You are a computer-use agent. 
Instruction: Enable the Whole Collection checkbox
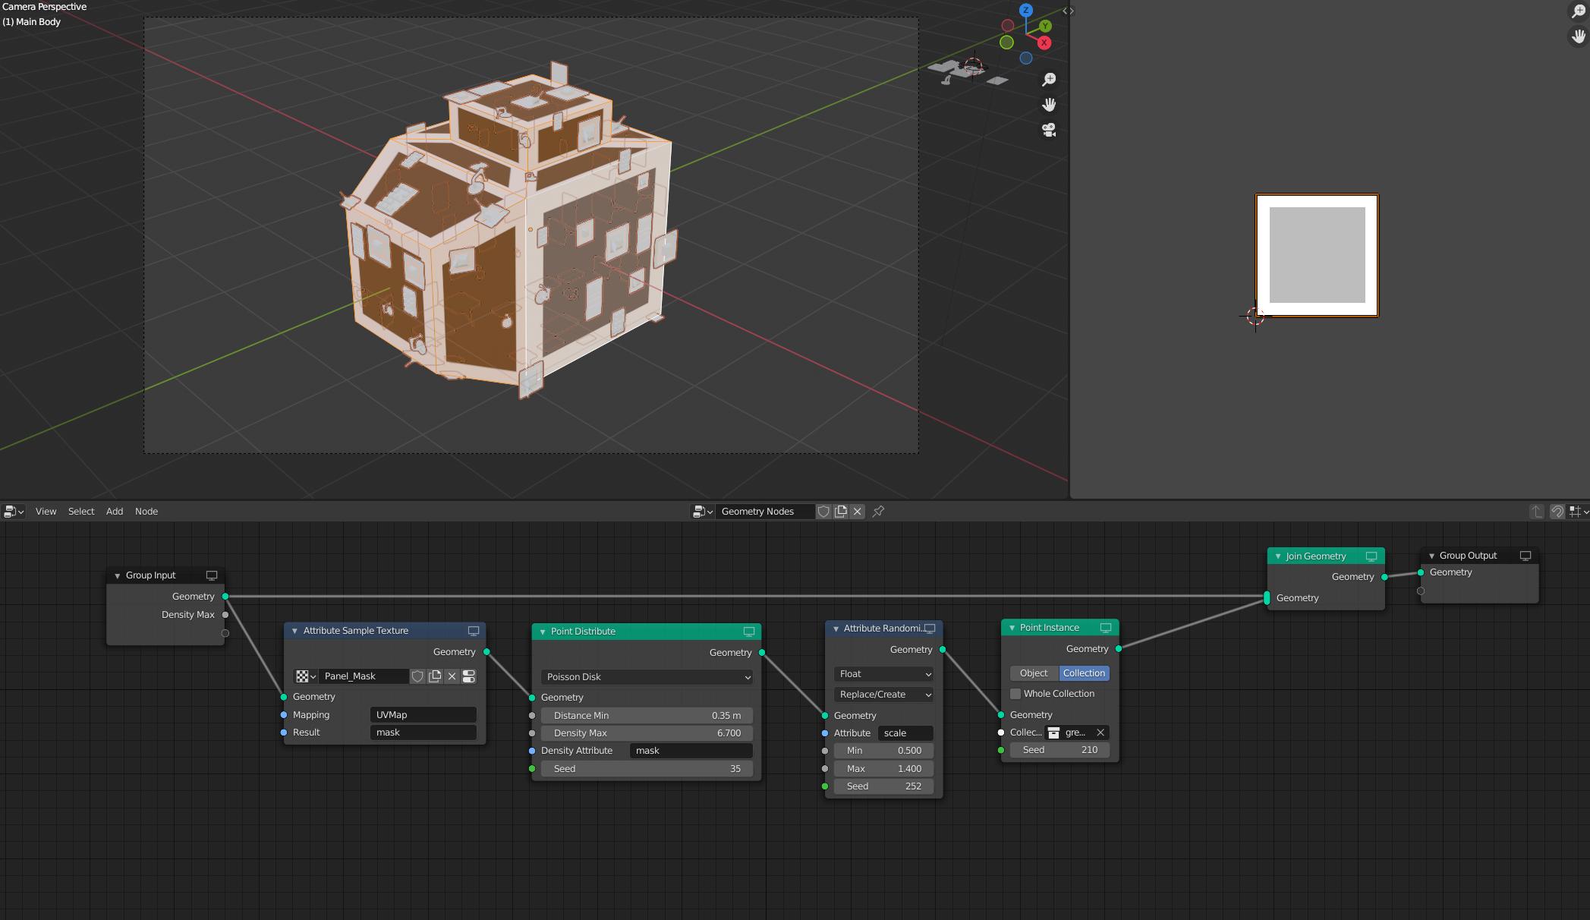1015,694
